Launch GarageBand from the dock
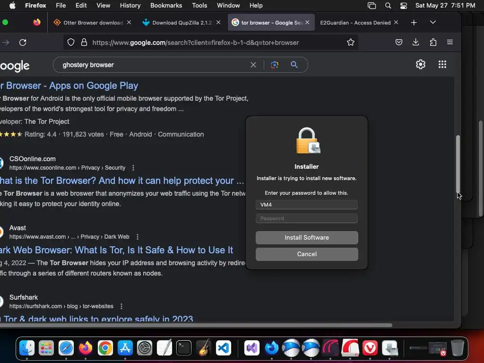 coord(203,348)
